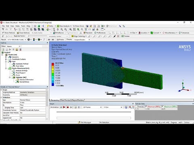
Task: Click the Show Errors button
Action: [x=78, y=26]
